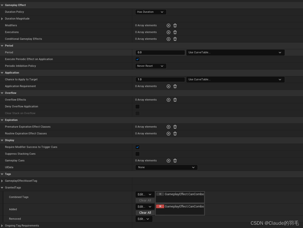
Task: Clear Gameplay Cues array with trash icon
Action: 175,161
